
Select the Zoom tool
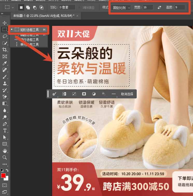pyautogui.click(x=5, y=157)
